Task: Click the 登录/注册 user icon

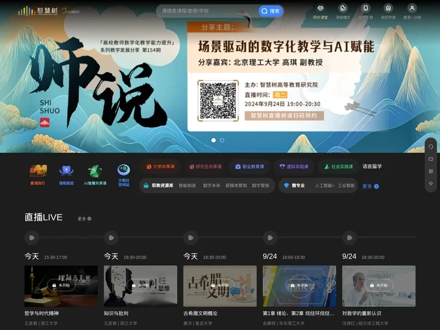Action: 412,8
